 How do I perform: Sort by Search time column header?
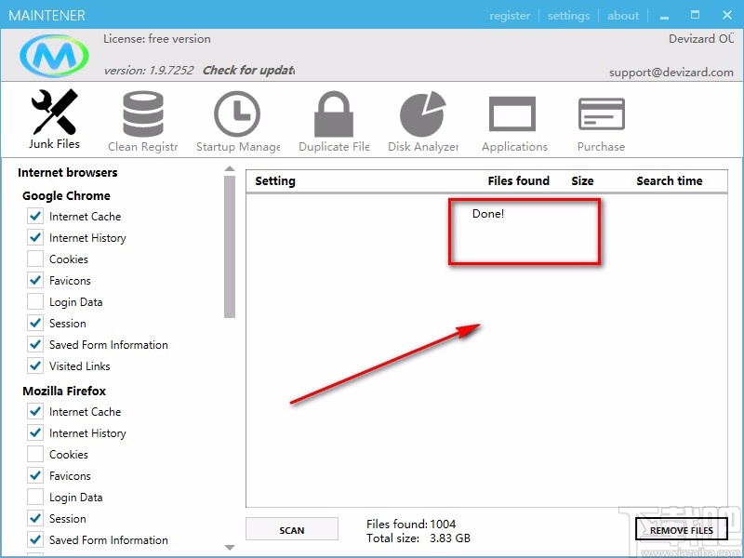click(669, 180)
